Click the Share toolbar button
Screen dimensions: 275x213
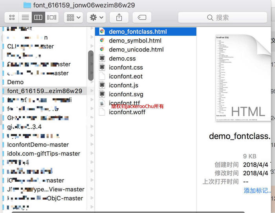[119, 17]
